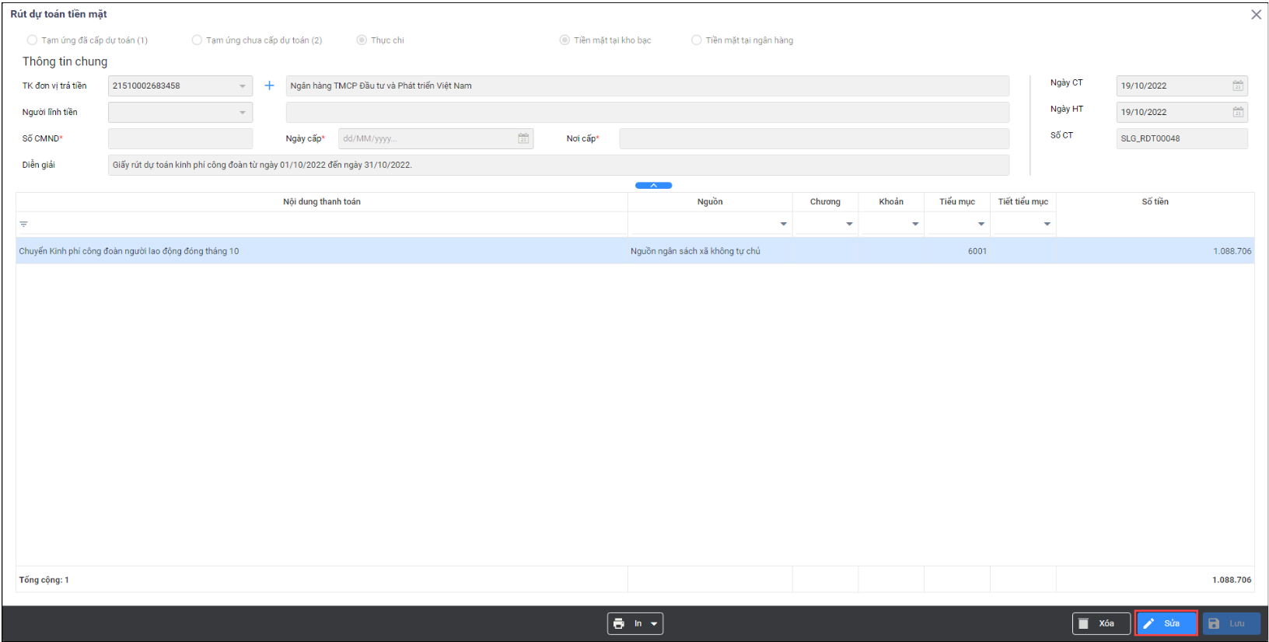This screenshot has width=1269, height=642.
Task: Sort by Số tiền column header
Action: click(x=1155, y=202)
